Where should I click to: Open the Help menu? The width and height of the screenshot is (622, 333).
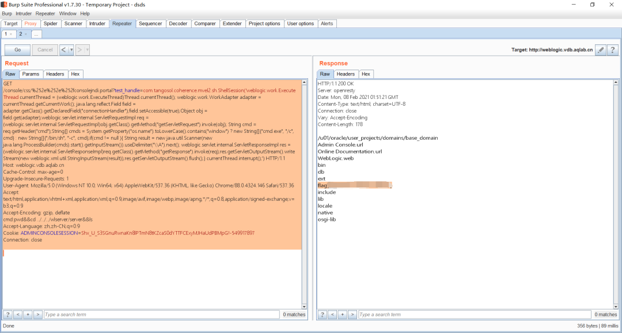[x=85, y=13]
